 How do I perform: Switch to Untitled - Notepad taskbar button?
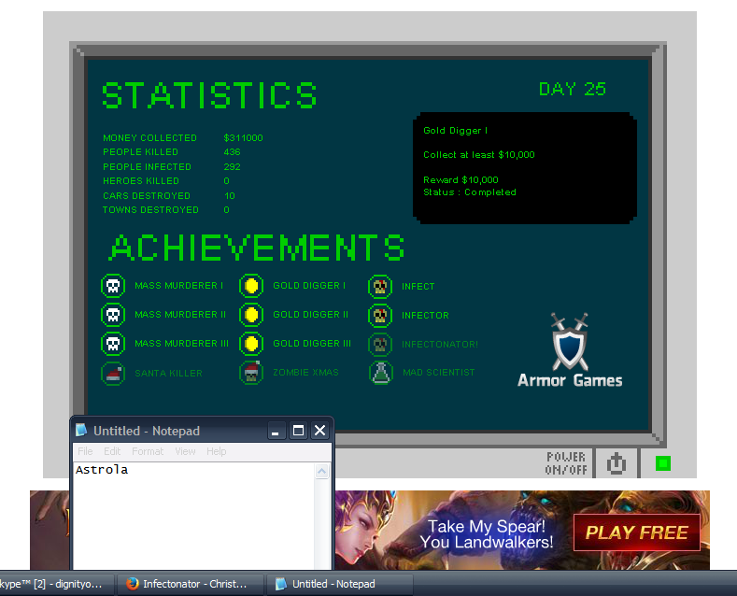point(339,584)
